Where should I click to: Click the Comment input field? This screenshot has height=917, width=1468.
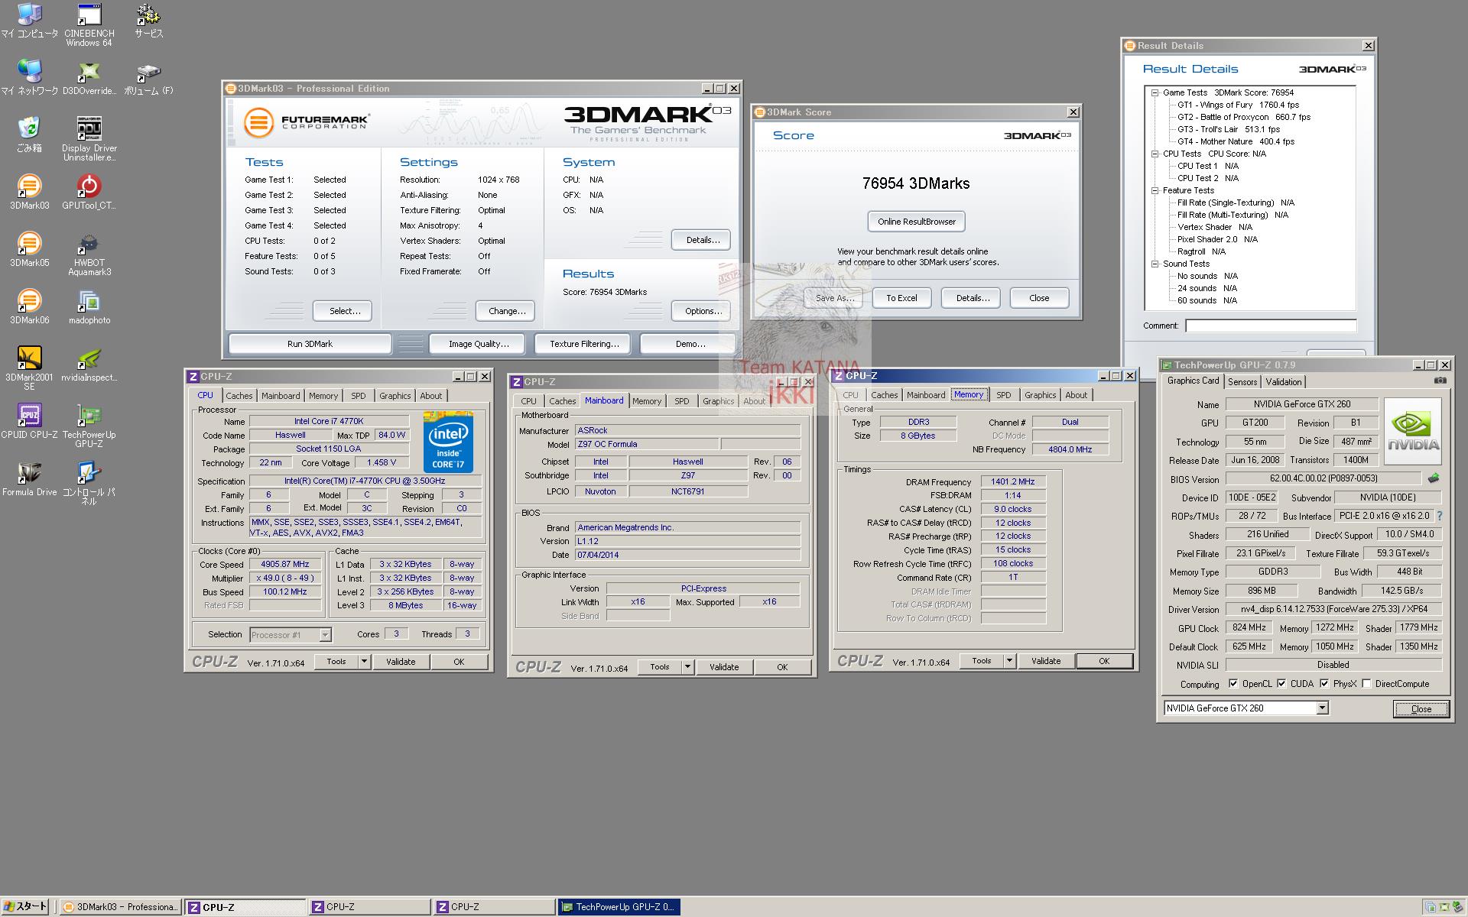pyautogui.click(x=1271, y=326)
